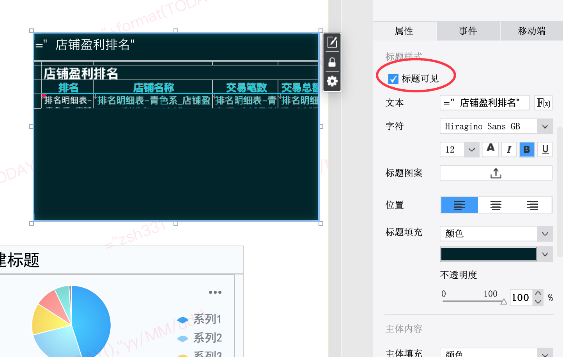Click the Fx formula button next to the title text
Image resolution: width=563 pixels, height=357 pixels.
[x=543, y=103]
